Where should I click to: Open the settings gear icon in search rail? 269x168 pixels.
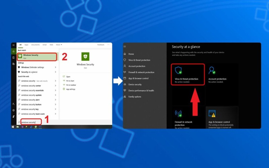[x=13, y=110]
